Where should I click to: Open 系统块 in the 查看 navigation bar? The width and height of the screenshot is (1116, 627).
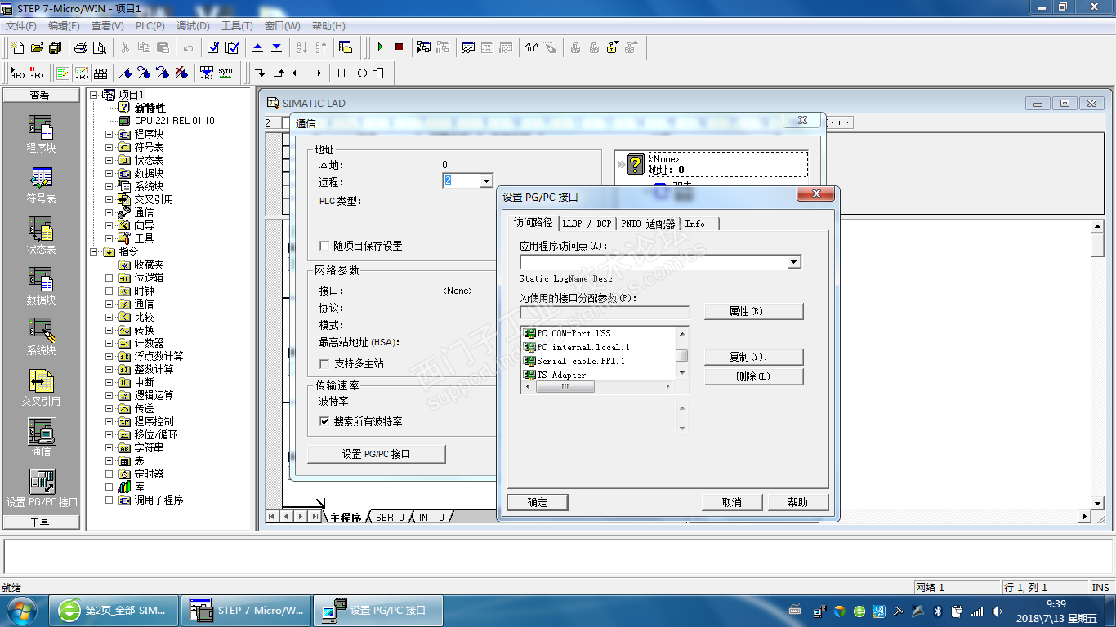pyautogui.click(x=41, y=337)
